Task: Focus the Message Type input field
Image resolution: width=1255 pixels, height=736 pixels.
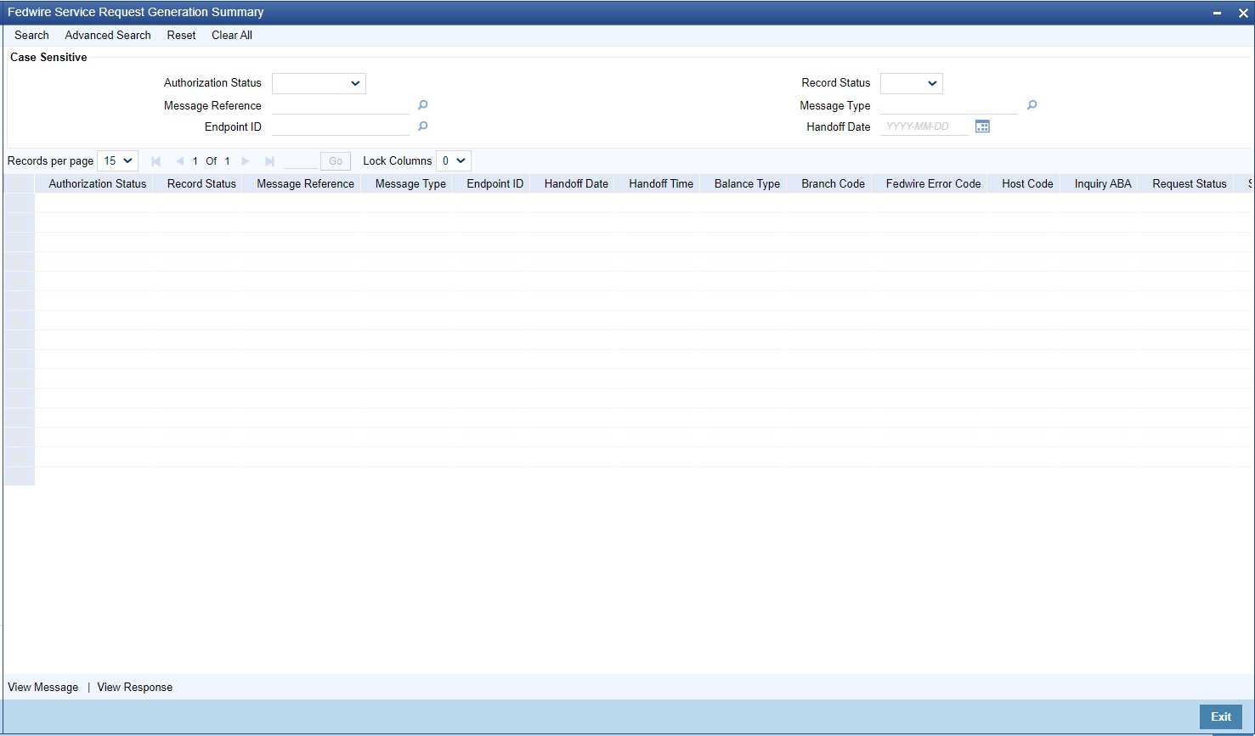Action: (949, 105)
